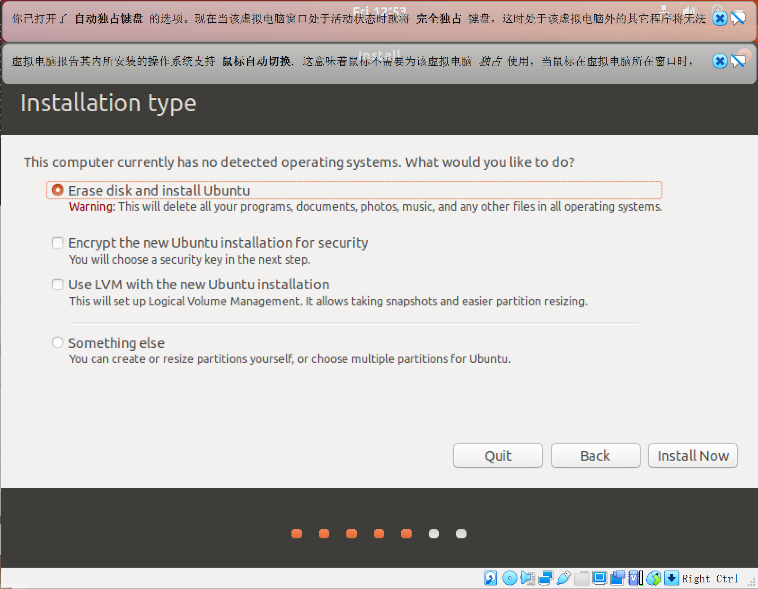Open the display monitor status icon
The height and width of the screenshot is (589, 758).
click(599, 578)
